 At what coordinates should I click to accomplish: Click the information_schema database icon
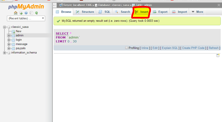click(9, 53)
